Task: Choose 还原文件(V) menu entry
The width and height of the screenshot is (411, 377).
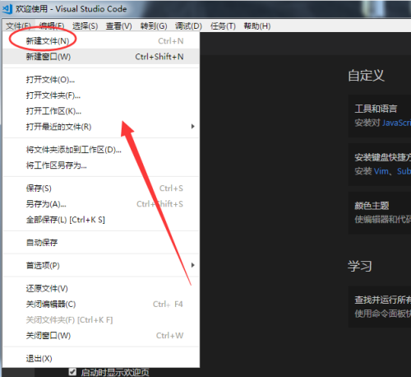Action: tap(101, 288)
